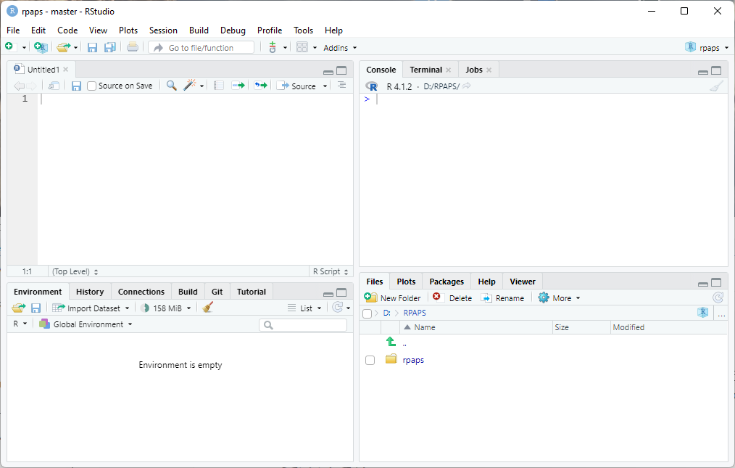Open the Addins dropdown
The image size is (735, 468).
340,48
